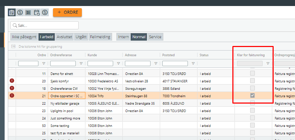Click into the Søk search field

pyautogui.click(x=44, y=25)
